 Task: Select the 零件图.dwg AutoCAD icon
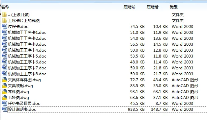(x=5, y=91)
